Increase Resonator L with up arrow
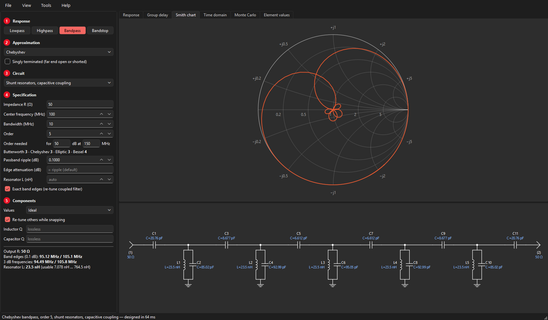Image resolution: width=548 pixels, height=320 pixels. pos(101,179)
